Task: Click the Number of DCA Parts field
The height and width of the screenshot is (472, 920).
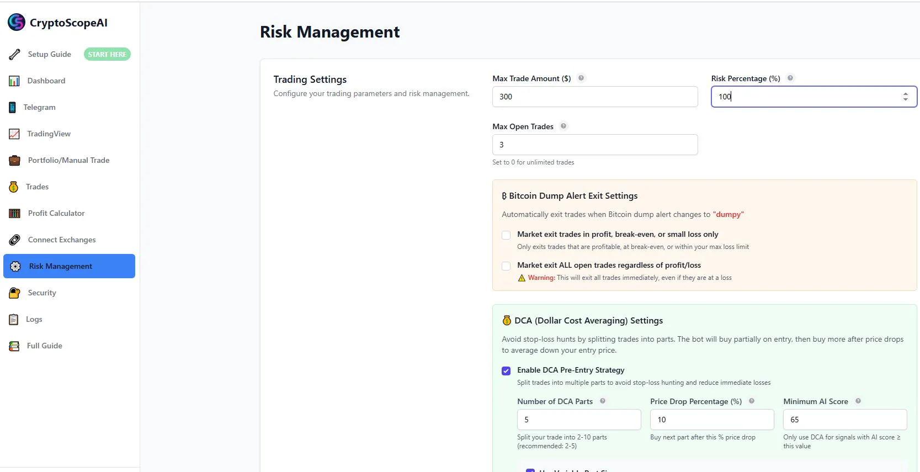Action: pyautogui.click(x=579, y=420)
